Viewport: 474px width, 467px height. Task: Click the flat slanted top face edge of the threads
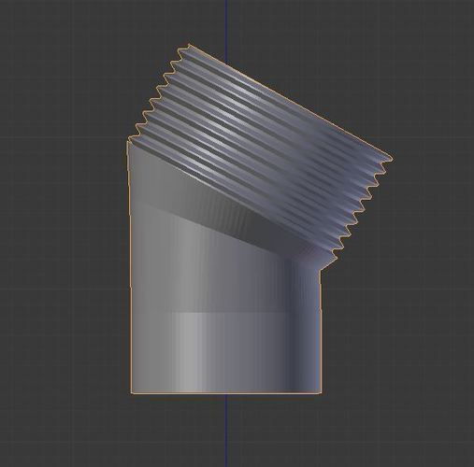pos(290,101)
